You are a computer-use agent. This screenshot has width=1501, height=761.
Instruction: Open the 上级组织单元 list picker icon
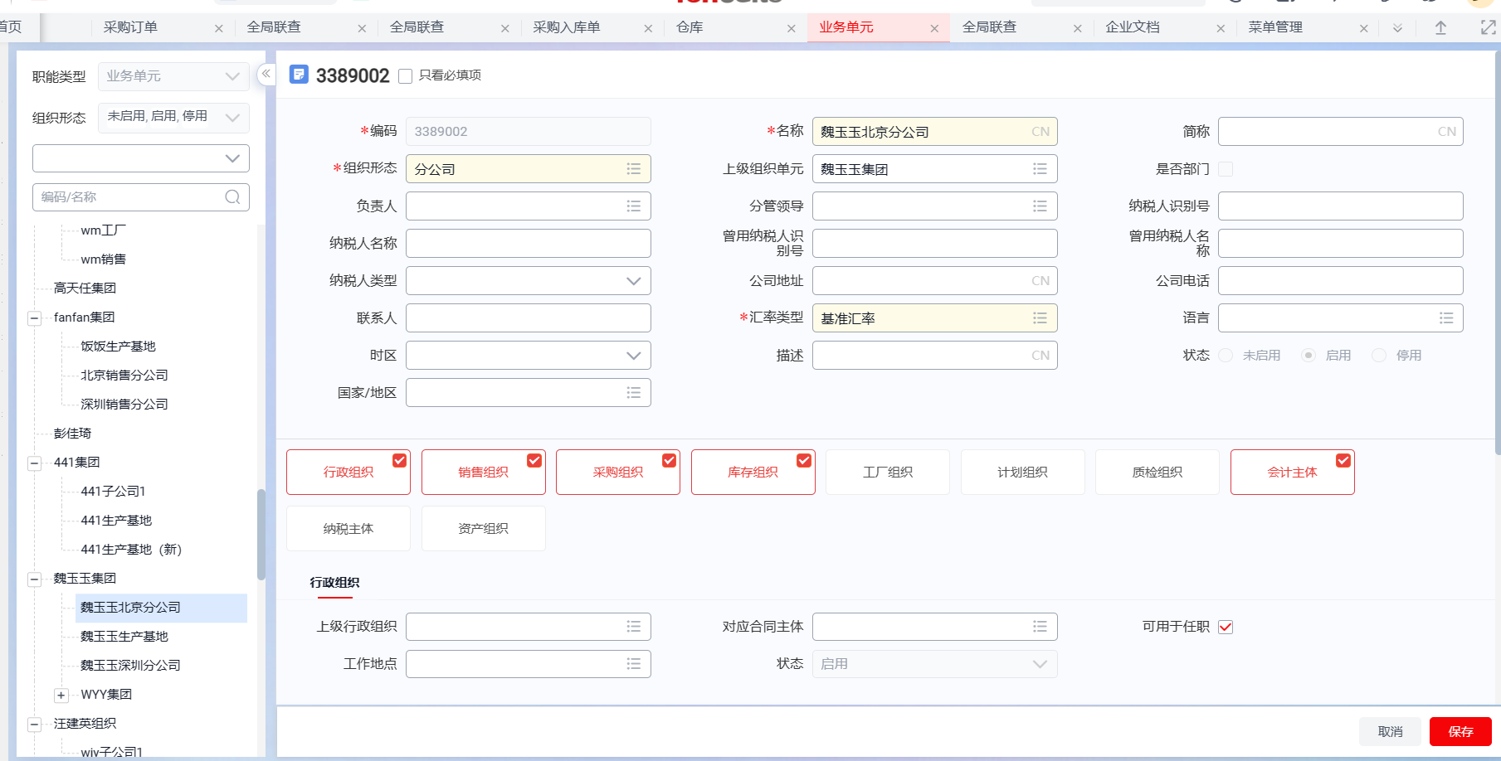[x=1040, y=168]
